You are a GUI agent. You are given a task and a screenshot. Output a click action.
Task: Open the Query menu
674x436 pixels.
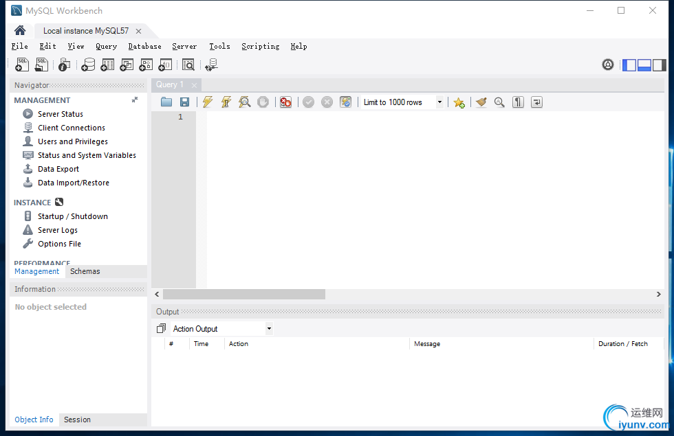pos(106,47)
